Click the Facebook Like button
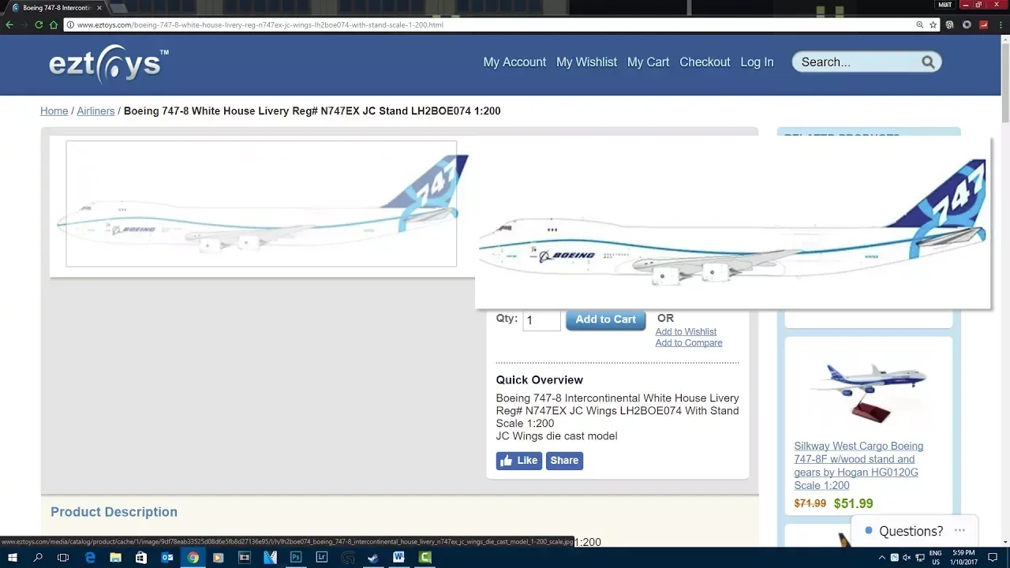Image resolution: width=1010 pixels, height=568 pixels. click(x=518, y=461)
